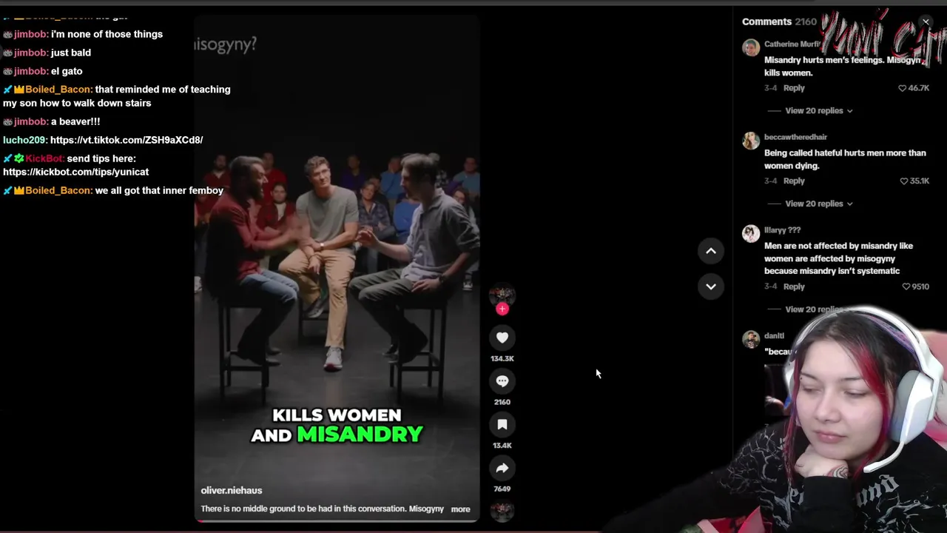Click lucho209 username in chat
Screen dimensions: 947x533
coord(25,140)
